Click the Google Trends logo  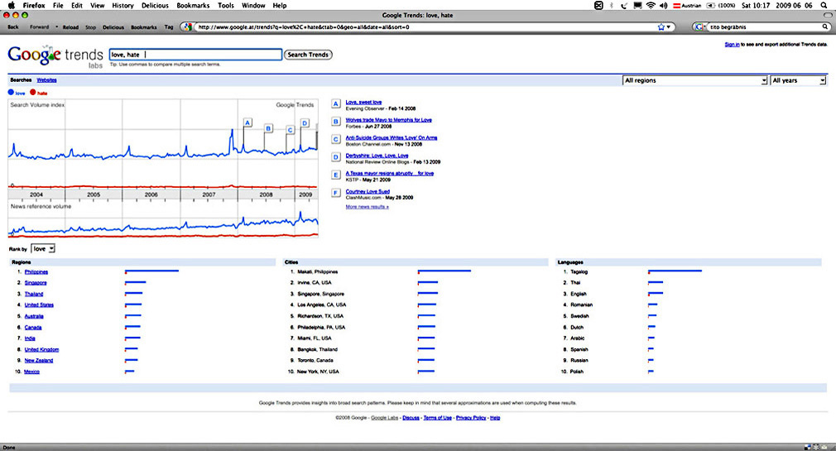(55, 56)
